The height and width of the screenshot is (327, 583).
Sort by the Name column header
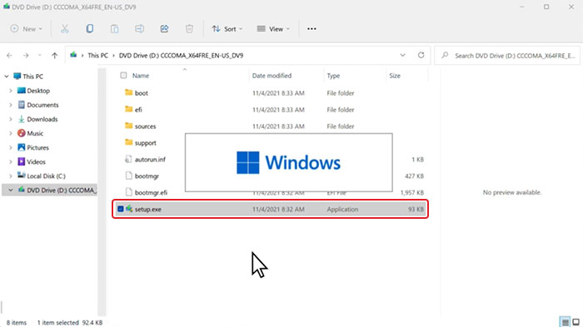coord(141,76)
